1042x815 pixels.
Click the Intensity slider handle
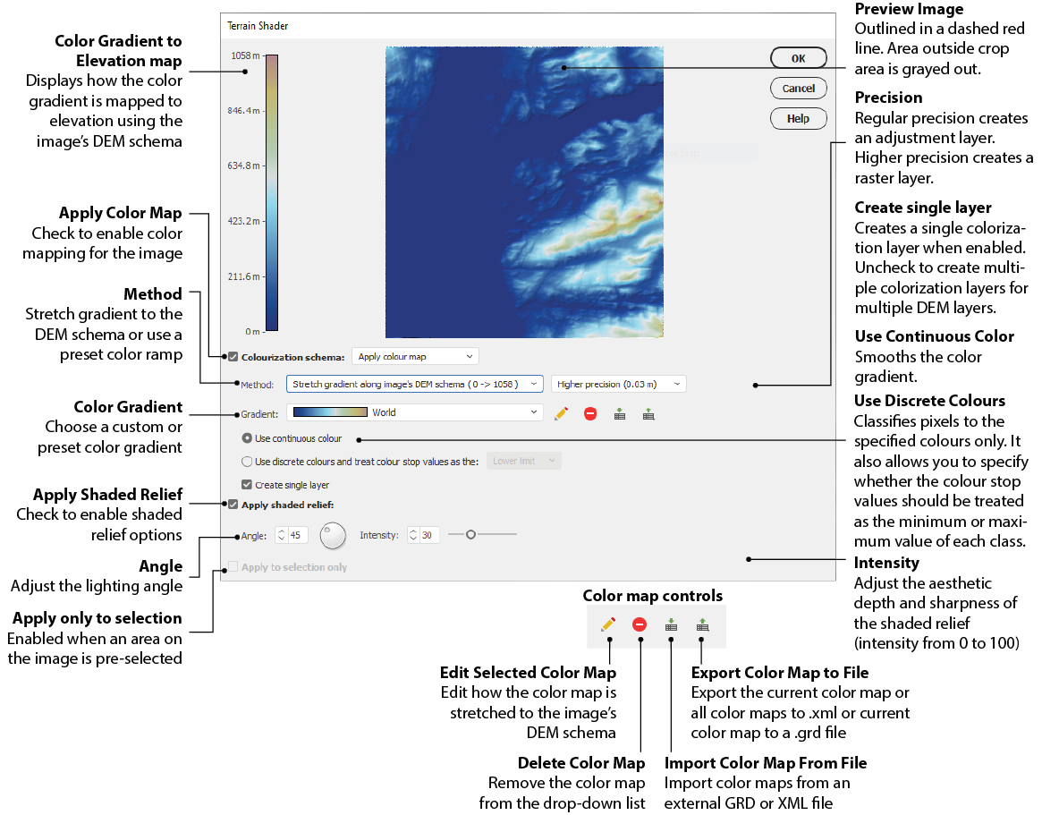pos(470,534)
